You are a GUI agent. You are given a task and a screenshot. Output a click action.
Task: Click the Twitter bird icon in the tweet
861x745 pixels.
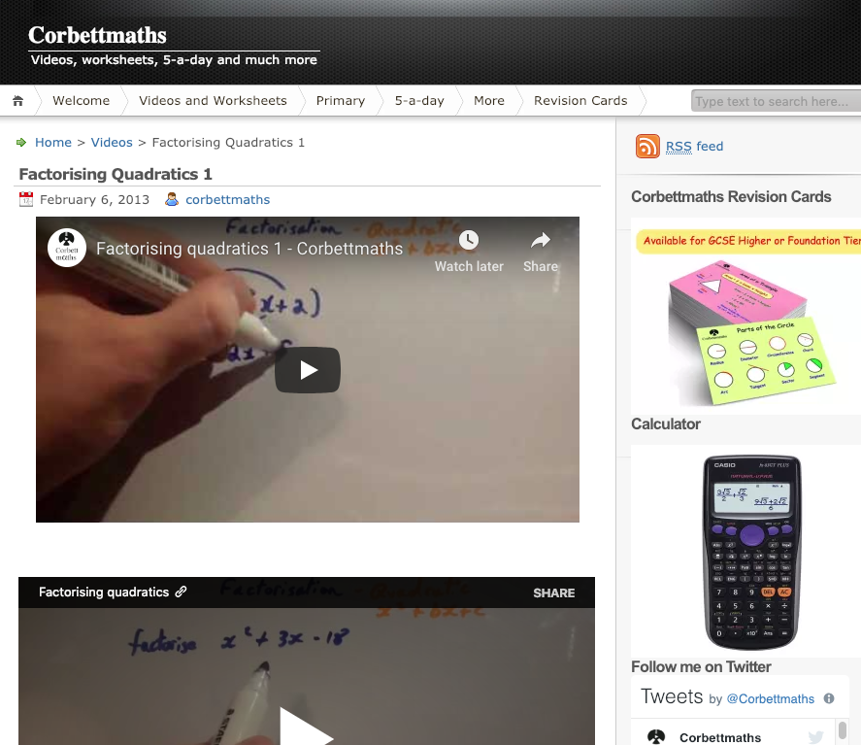point(816,737)
